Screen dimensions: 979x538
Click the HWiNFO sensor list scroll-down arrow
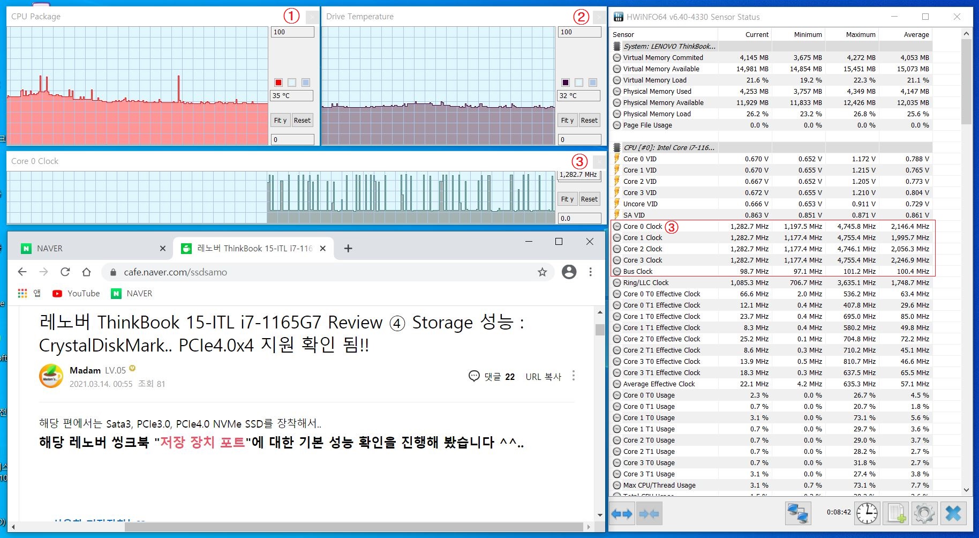pos(966,490)
